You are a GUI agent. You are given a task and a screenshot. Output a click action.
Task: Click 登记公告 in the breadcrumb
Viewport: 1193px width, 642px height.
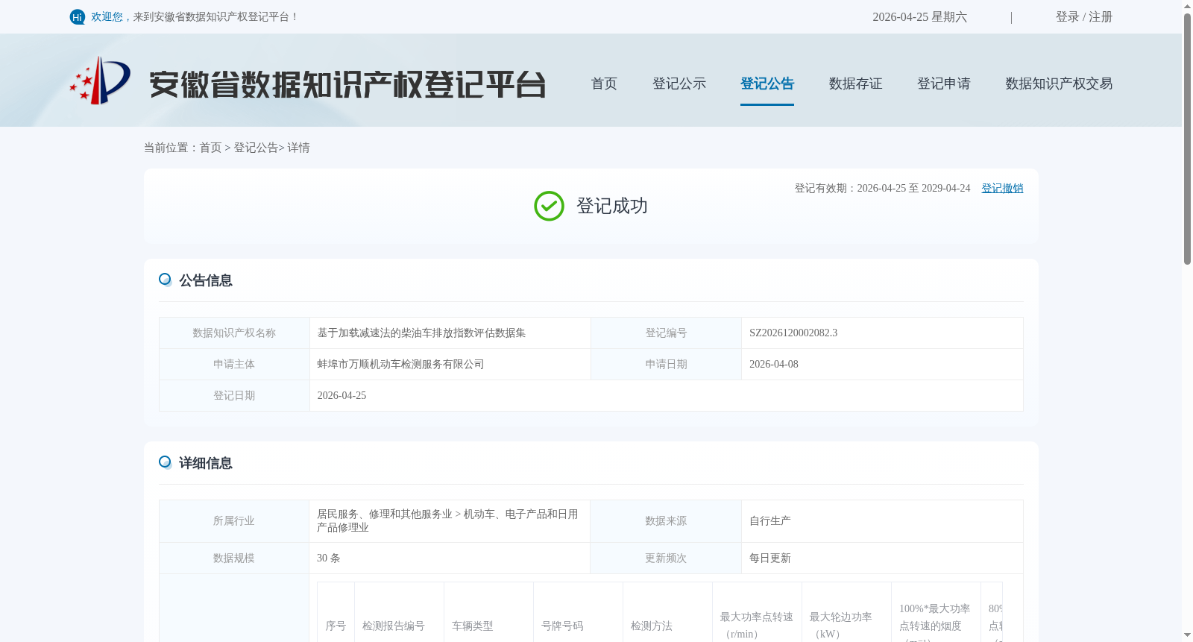(256, 148)
